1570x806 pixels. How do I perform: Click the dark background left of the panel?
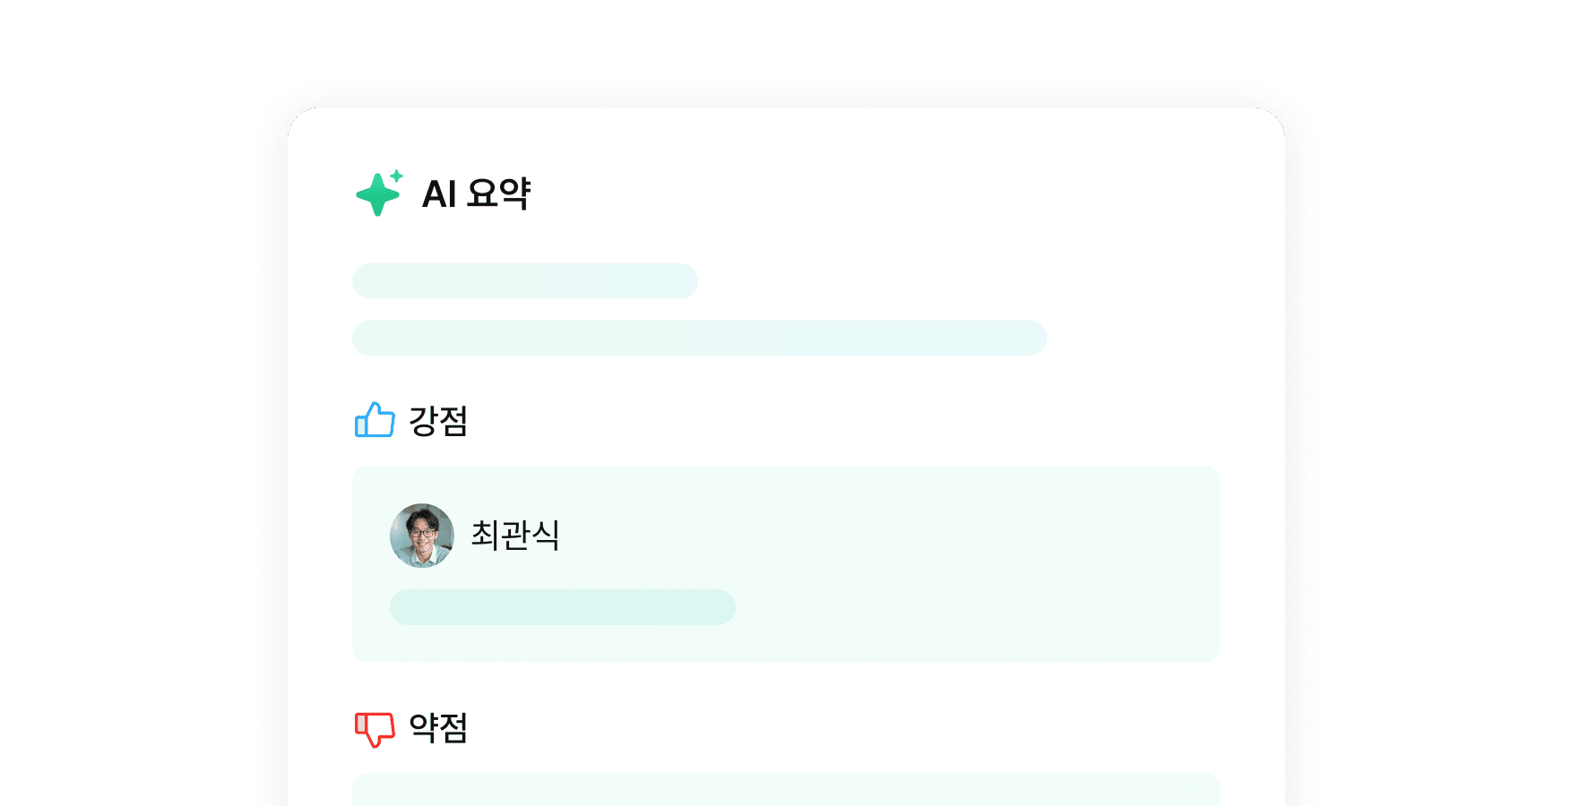[x=134, y=448]
